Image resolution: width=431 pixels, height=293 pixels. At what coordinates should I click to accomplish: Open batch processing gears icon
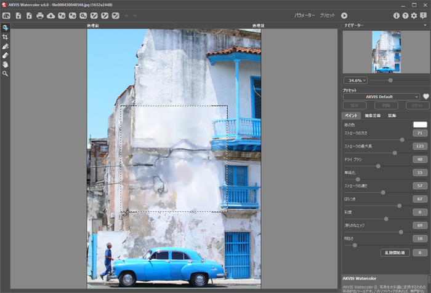click(83, 15)
